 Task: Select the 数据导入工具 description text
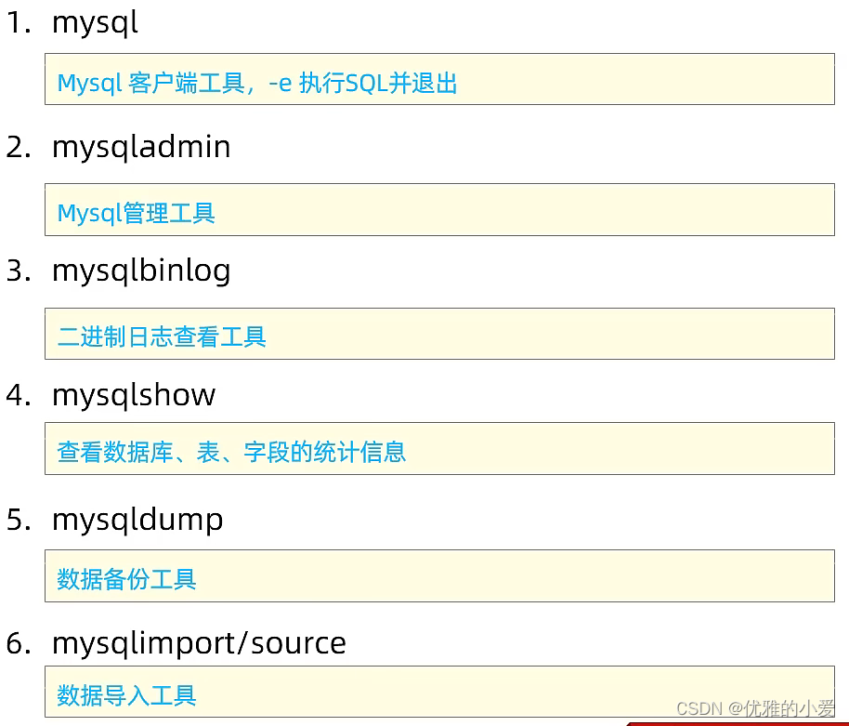tap(126, 694)
